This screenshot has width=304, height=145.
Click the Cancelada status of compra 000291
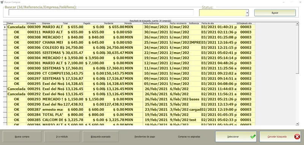tap(16, 89)
